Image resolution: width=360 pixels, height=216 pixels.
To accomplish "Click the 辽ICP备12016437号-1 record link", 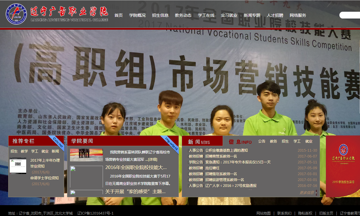I will 95,213.
